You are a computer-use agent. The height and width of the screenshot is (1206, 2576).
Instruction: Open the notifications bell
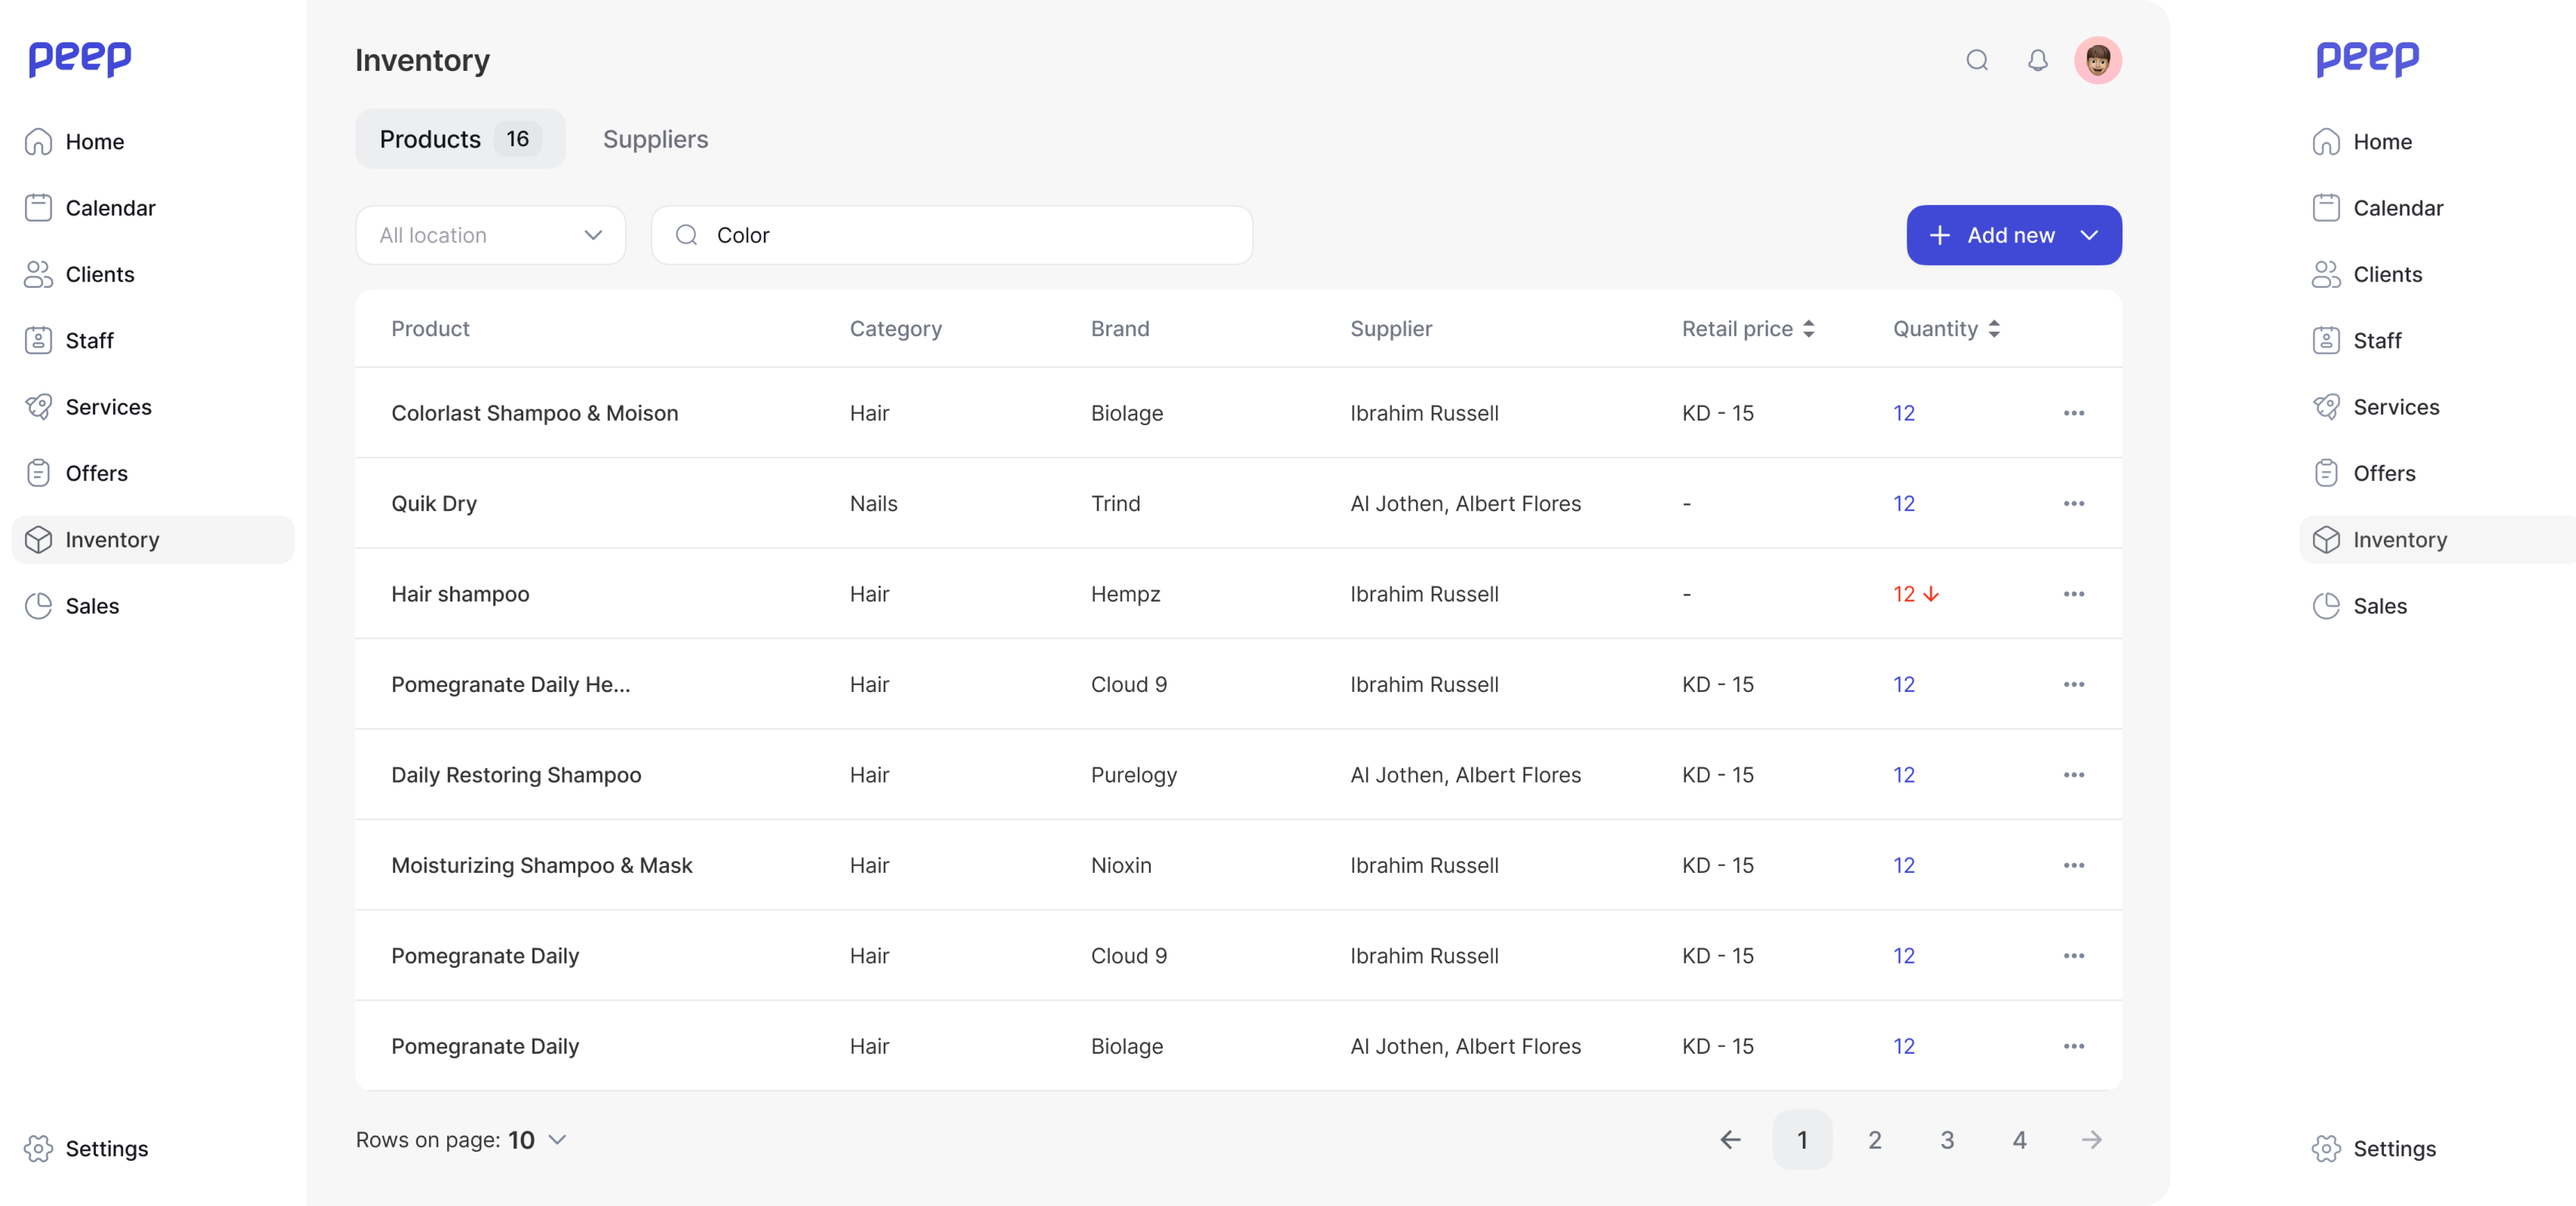click(2037, 60)
